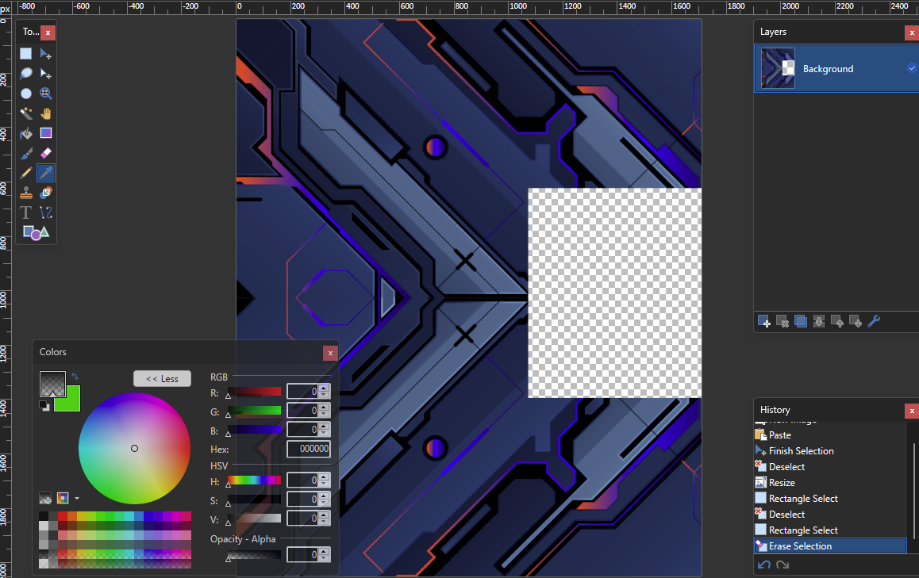Close the Colors panel
The height and width of the screenshot is (578, 919).
coord(330,353)
